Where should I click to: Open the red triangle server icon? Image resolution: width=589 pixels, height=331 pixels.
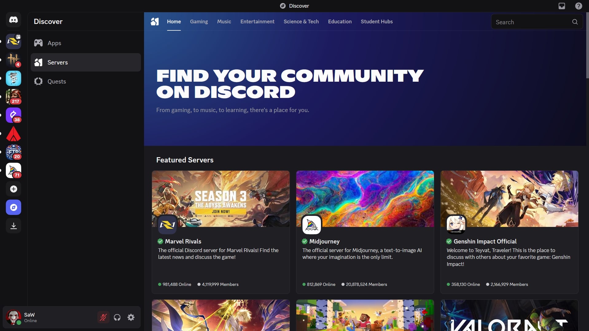14,134
